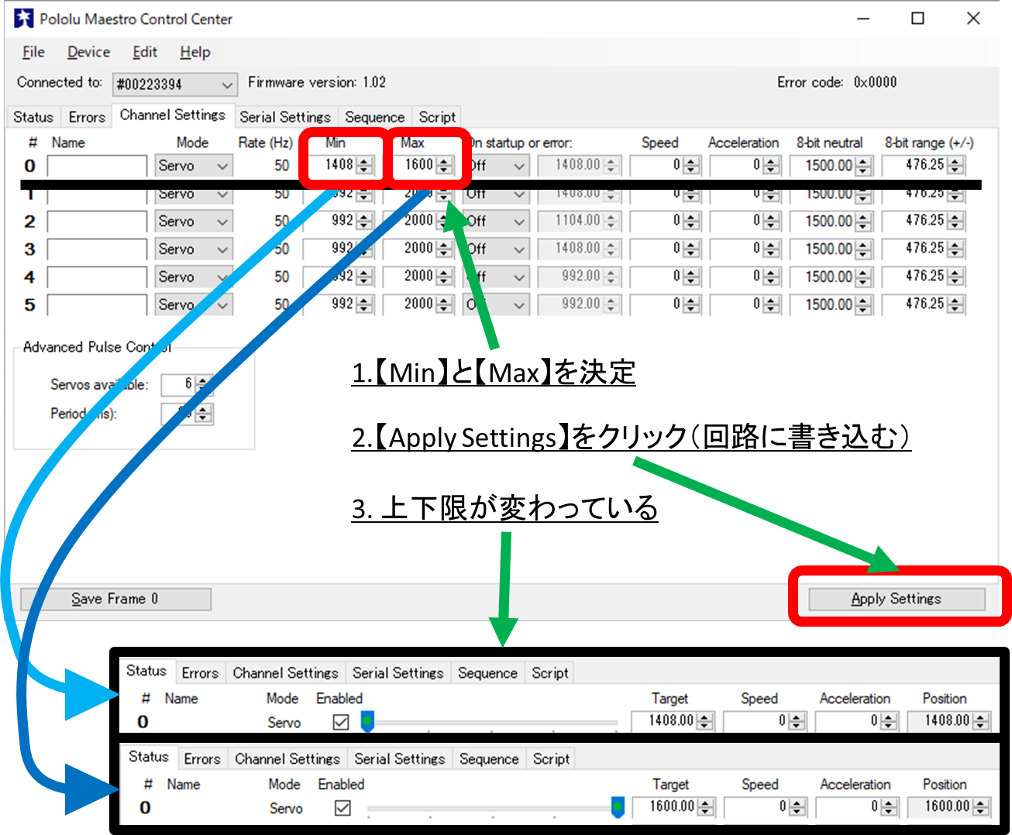The width and height of the screenshot is (1012, 835).
Task: Increase channel 2 Min with up arrow
Action: point(365,217)
